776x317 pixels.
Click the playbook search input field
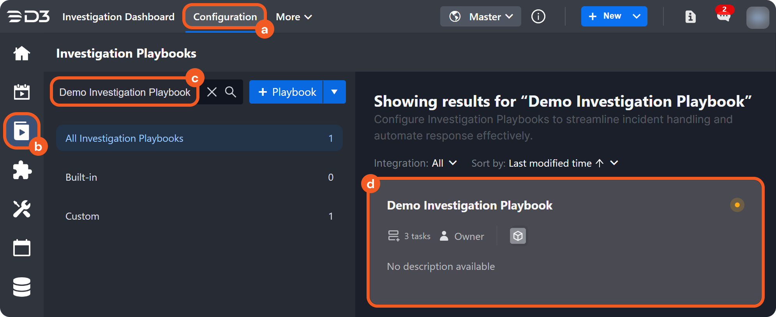pos(125,92)
